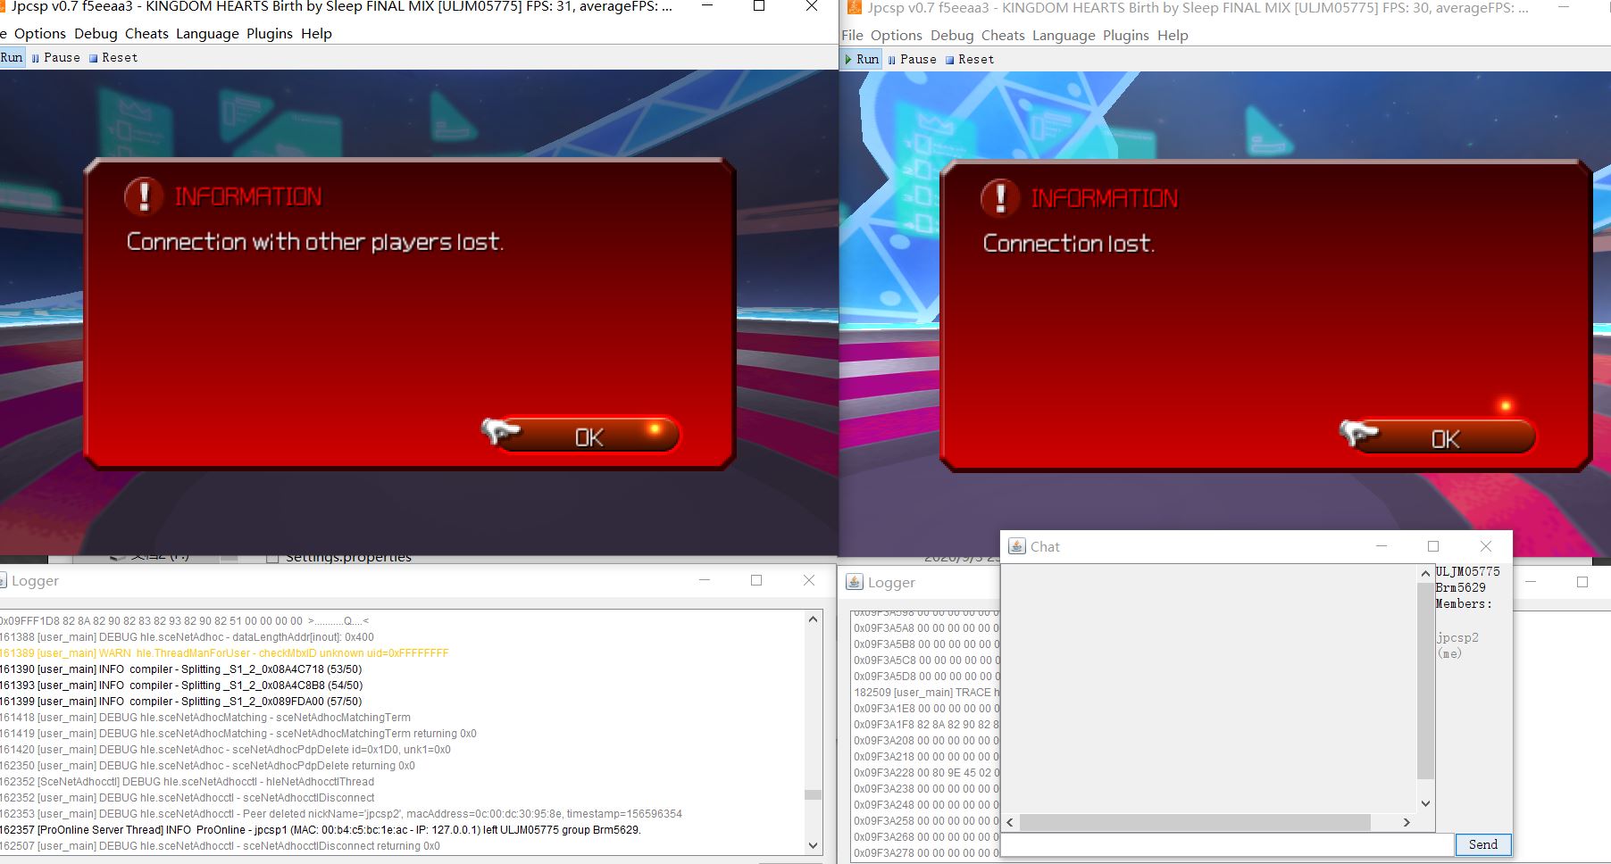Confirm OK on 'Connection with other players lost' dialog
1611x864 pixels.
(588, 436)
